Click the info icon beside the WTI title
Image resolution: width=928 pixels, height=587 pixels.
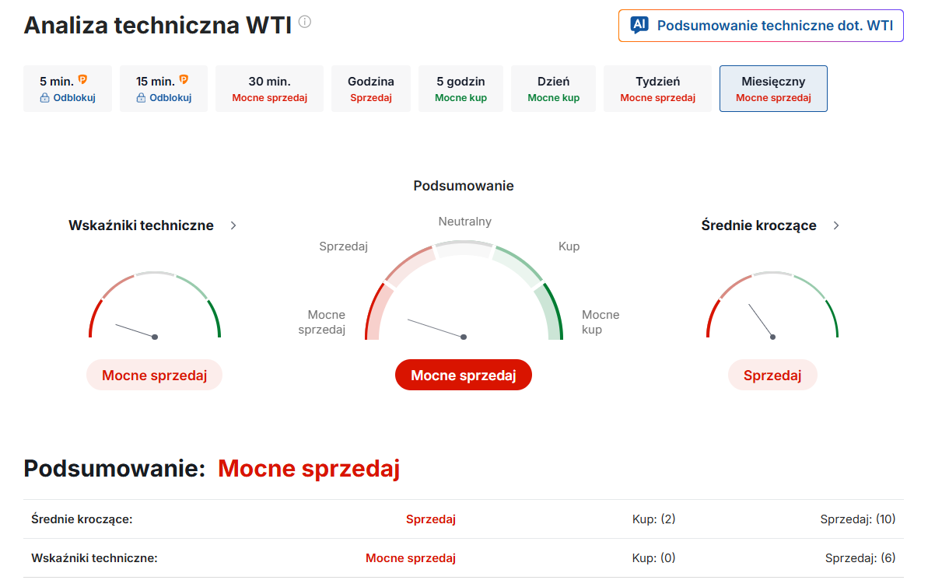[x=305, y=23]
